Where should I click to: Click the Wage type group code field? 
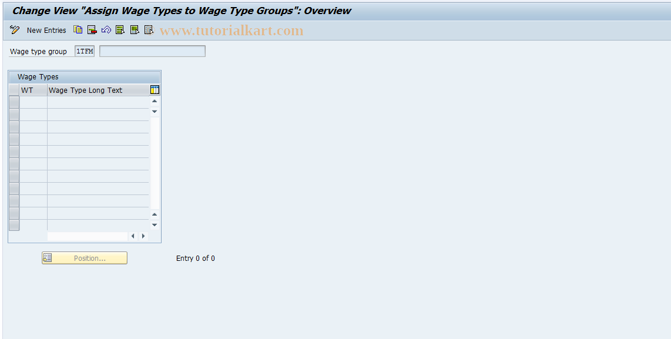(x=84, y=51)
